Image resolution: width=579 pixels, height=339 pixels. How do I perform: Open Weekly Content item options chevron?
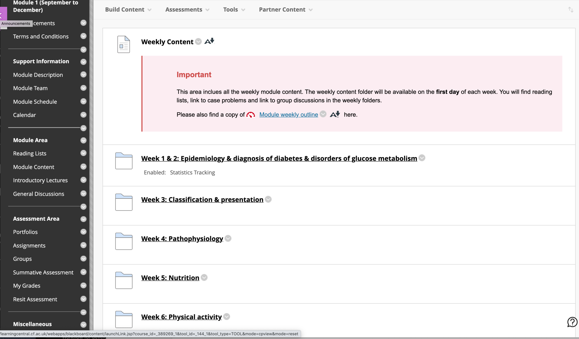click(198, 41)
